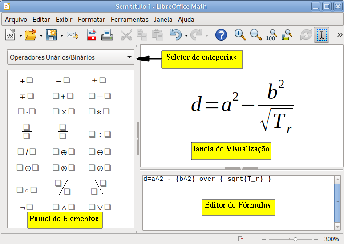The image size is (344, 245).
Task: Insert the circled dot element
Action: click(28, 168)
